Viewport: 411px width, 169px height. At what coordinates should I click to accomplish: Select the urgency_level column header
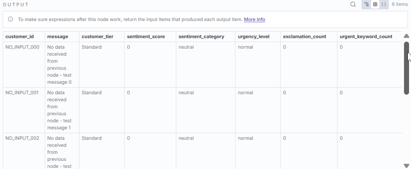point(254,37)
